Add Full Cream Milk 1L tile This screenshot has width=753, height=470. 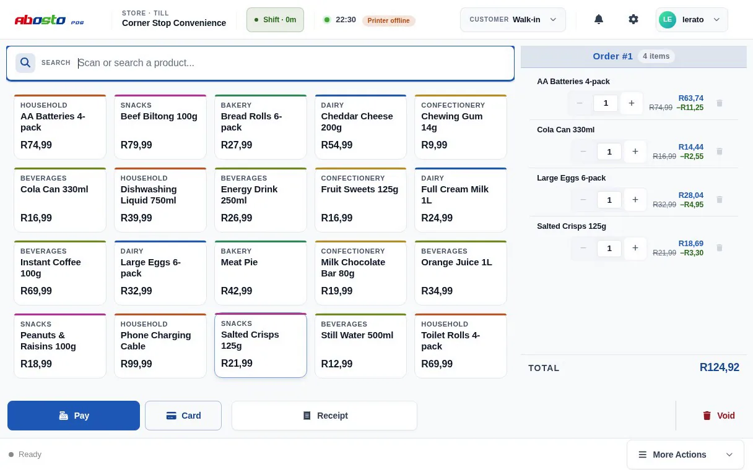461,200
